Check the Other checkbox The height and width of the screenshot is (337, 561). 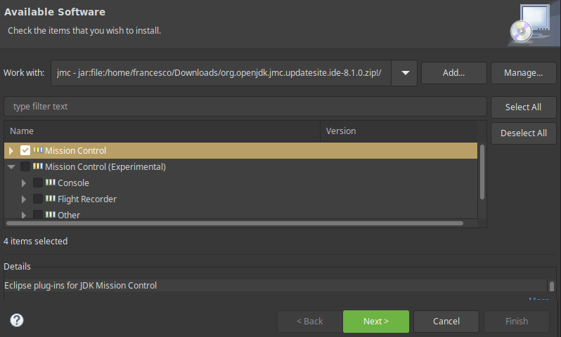38,214
